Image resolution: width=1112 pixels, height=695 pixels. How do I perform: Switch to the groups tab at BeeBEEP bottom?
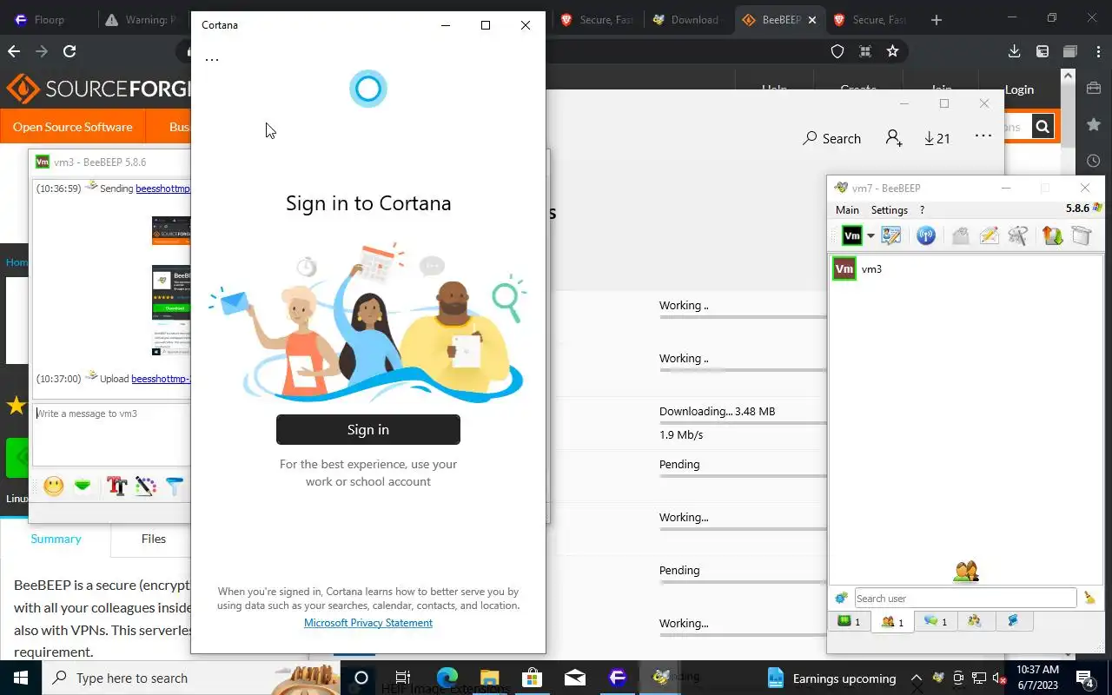tap(975, 621)
